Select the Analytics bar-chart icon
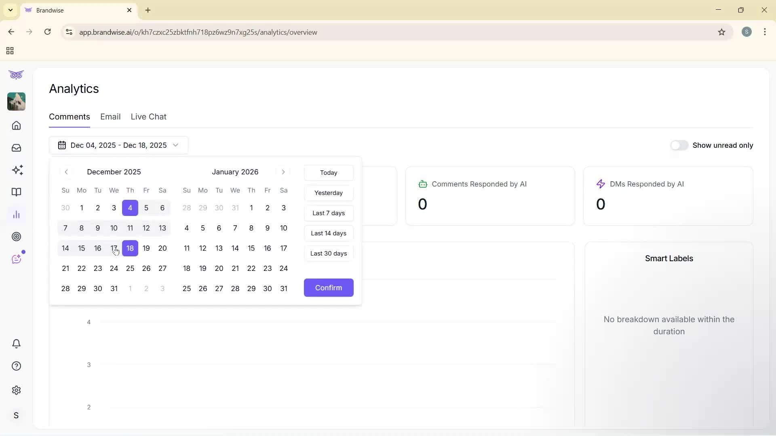 tap(16, 214)
